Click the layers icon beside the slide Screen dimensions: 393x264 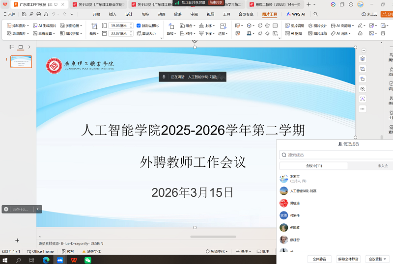tap(363, 58)
